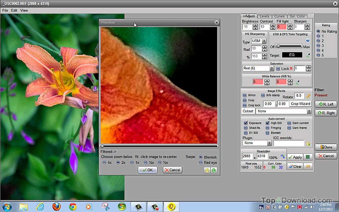339x212 pixels.
Task: Click the Done button
Action: point(326,147)
